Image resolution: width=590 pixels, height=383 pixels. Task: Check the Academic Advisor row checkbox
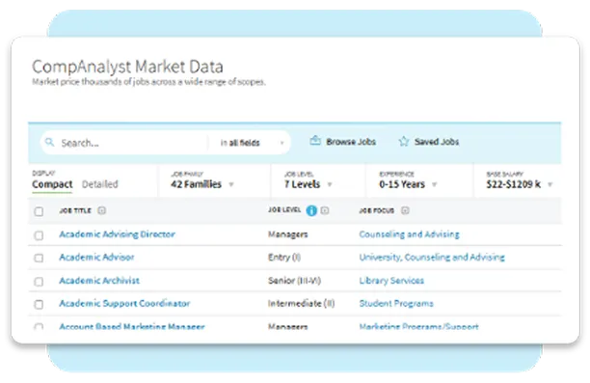(39, 258)
